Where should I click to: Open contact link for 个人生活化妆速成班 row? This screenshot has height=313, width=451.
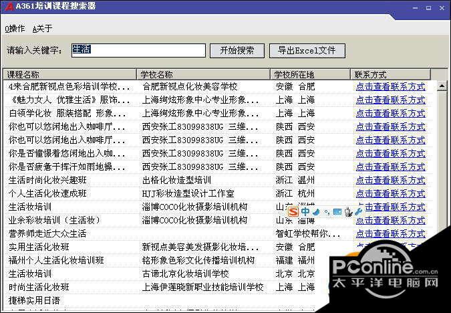(x=391, y=194)
